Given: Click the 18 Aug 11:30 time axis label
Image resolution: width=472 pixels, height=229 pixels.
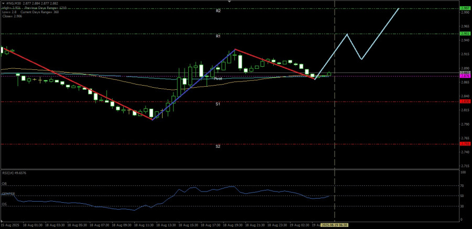Looking at the screenshot, I should click(144, 225).
